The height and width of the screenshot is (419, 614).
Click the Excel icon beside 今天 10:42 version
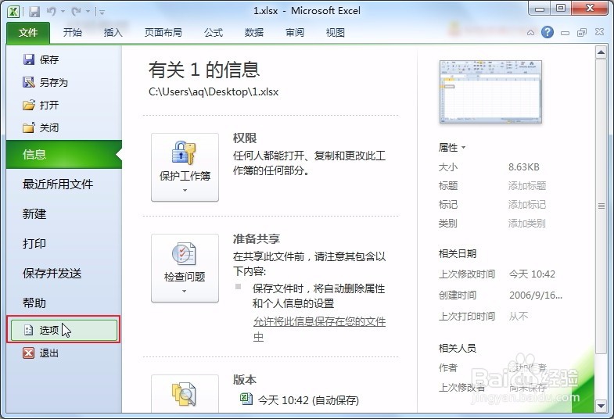246,399
